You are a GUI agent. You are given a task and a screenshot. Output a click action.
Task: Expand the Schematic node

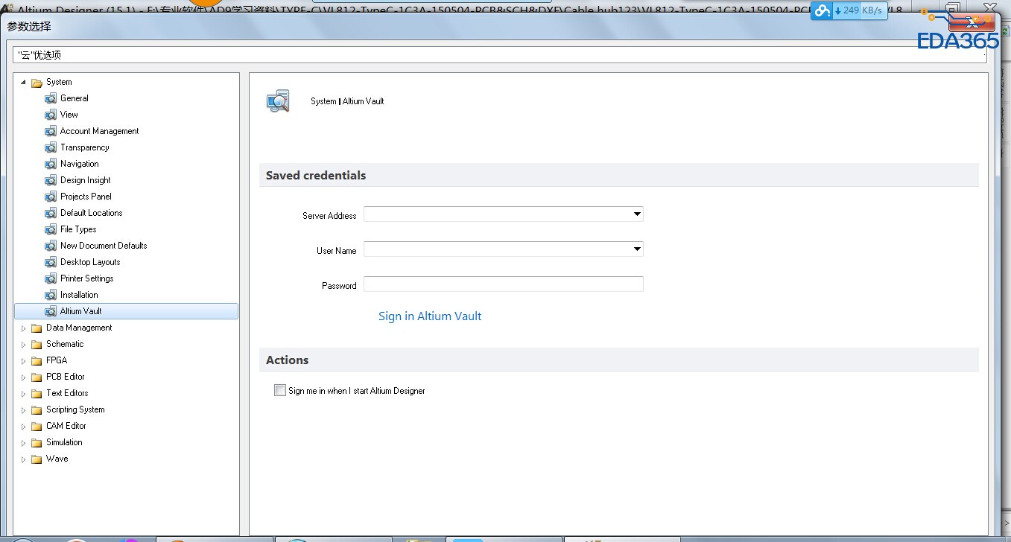tap(23, 345)
